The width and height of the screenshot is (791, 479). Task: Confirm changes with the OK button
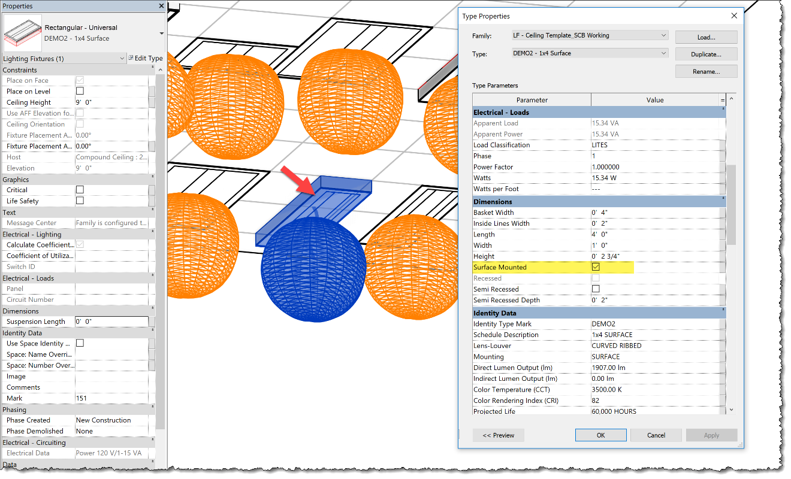[600, 435]
